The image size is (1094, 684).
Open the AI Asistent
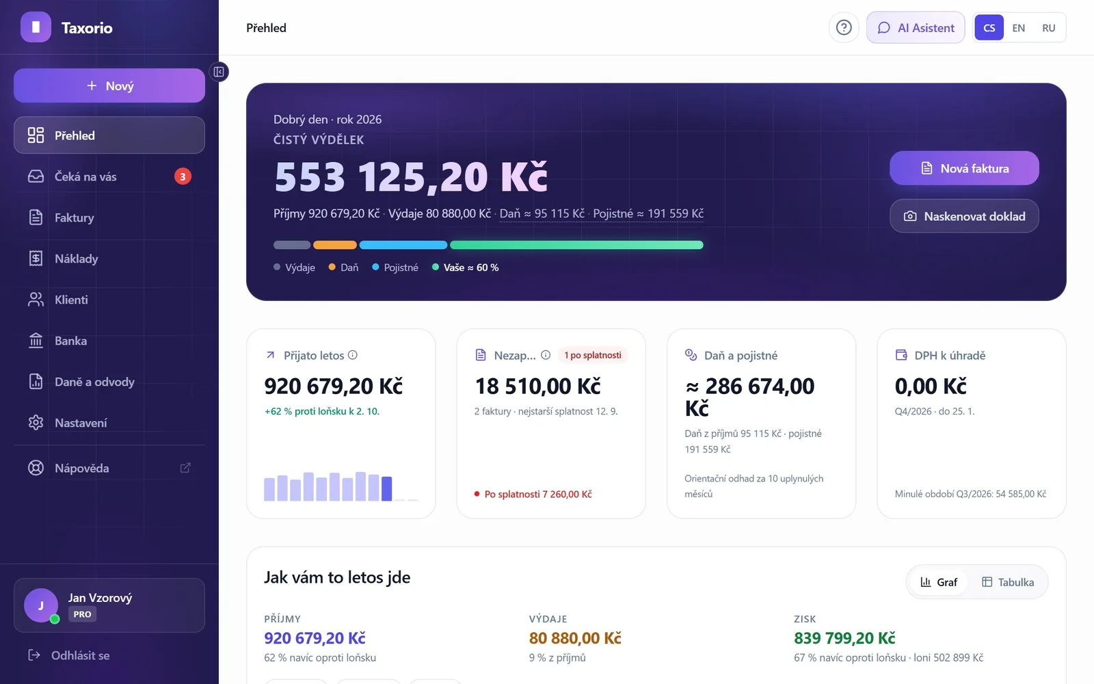coord(916,27)
